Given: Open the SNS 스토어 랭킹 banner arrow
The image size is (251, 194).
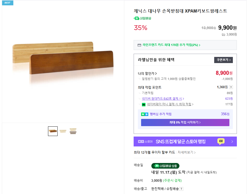Looking at the screenshot, I should tap(232, 142).
